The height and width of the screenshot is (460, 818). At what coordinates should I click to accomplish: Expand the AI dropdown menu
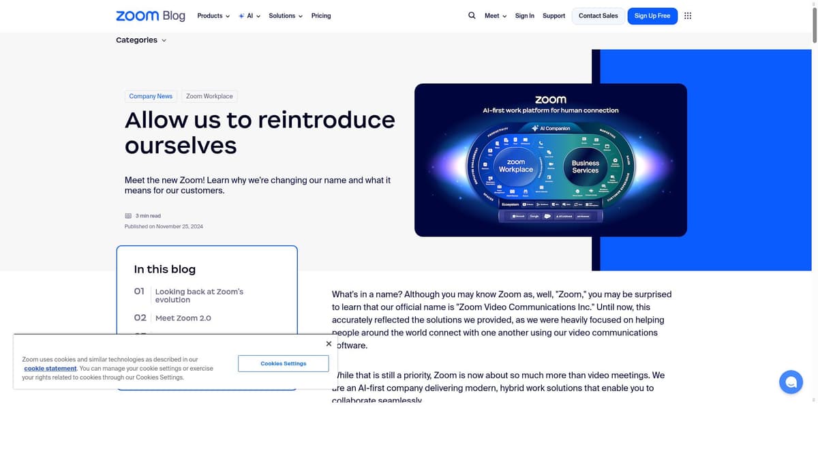coord(249,16)
